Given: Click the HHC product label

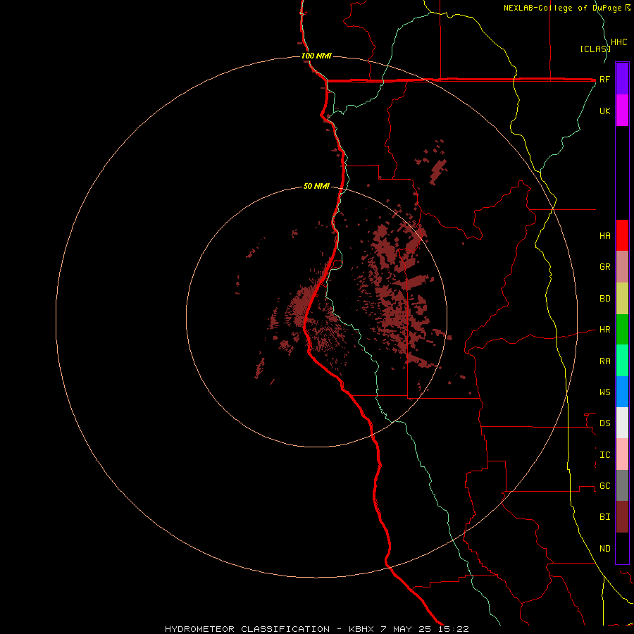Looking at the screenshot, I should click(619, 42).
